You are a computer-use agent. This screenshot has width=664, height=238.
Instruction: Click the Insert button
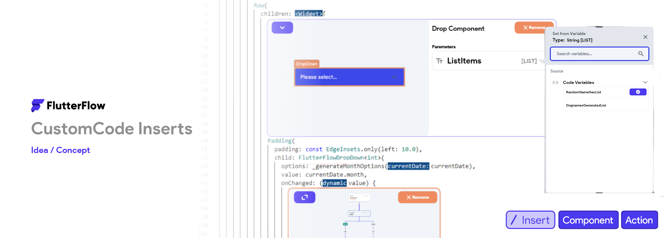(530, 220)
